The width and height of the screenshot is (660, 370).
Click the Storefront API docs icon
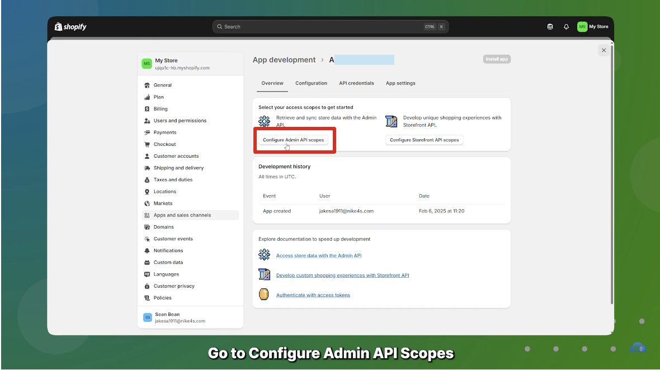click(x=264, y=274)
